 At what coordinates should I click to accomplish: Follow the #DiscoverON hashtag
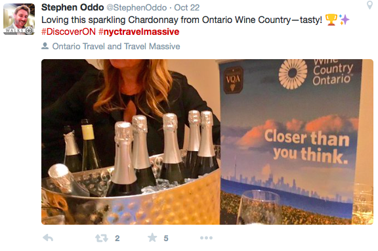coord(68,32)
